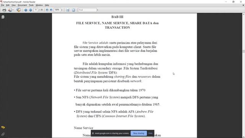The width and height of the screenshot is (245, 138).
Task: Open the File menu
Action: 3,5
